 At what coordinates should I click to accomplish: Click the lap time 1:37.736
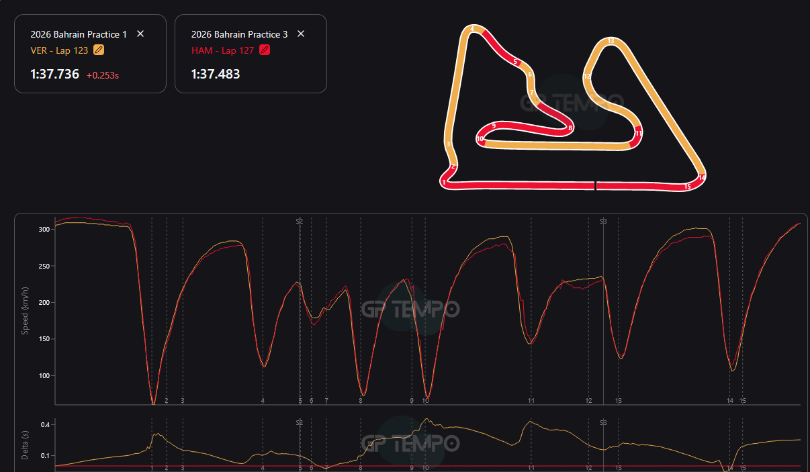click(x=54, y=75)
